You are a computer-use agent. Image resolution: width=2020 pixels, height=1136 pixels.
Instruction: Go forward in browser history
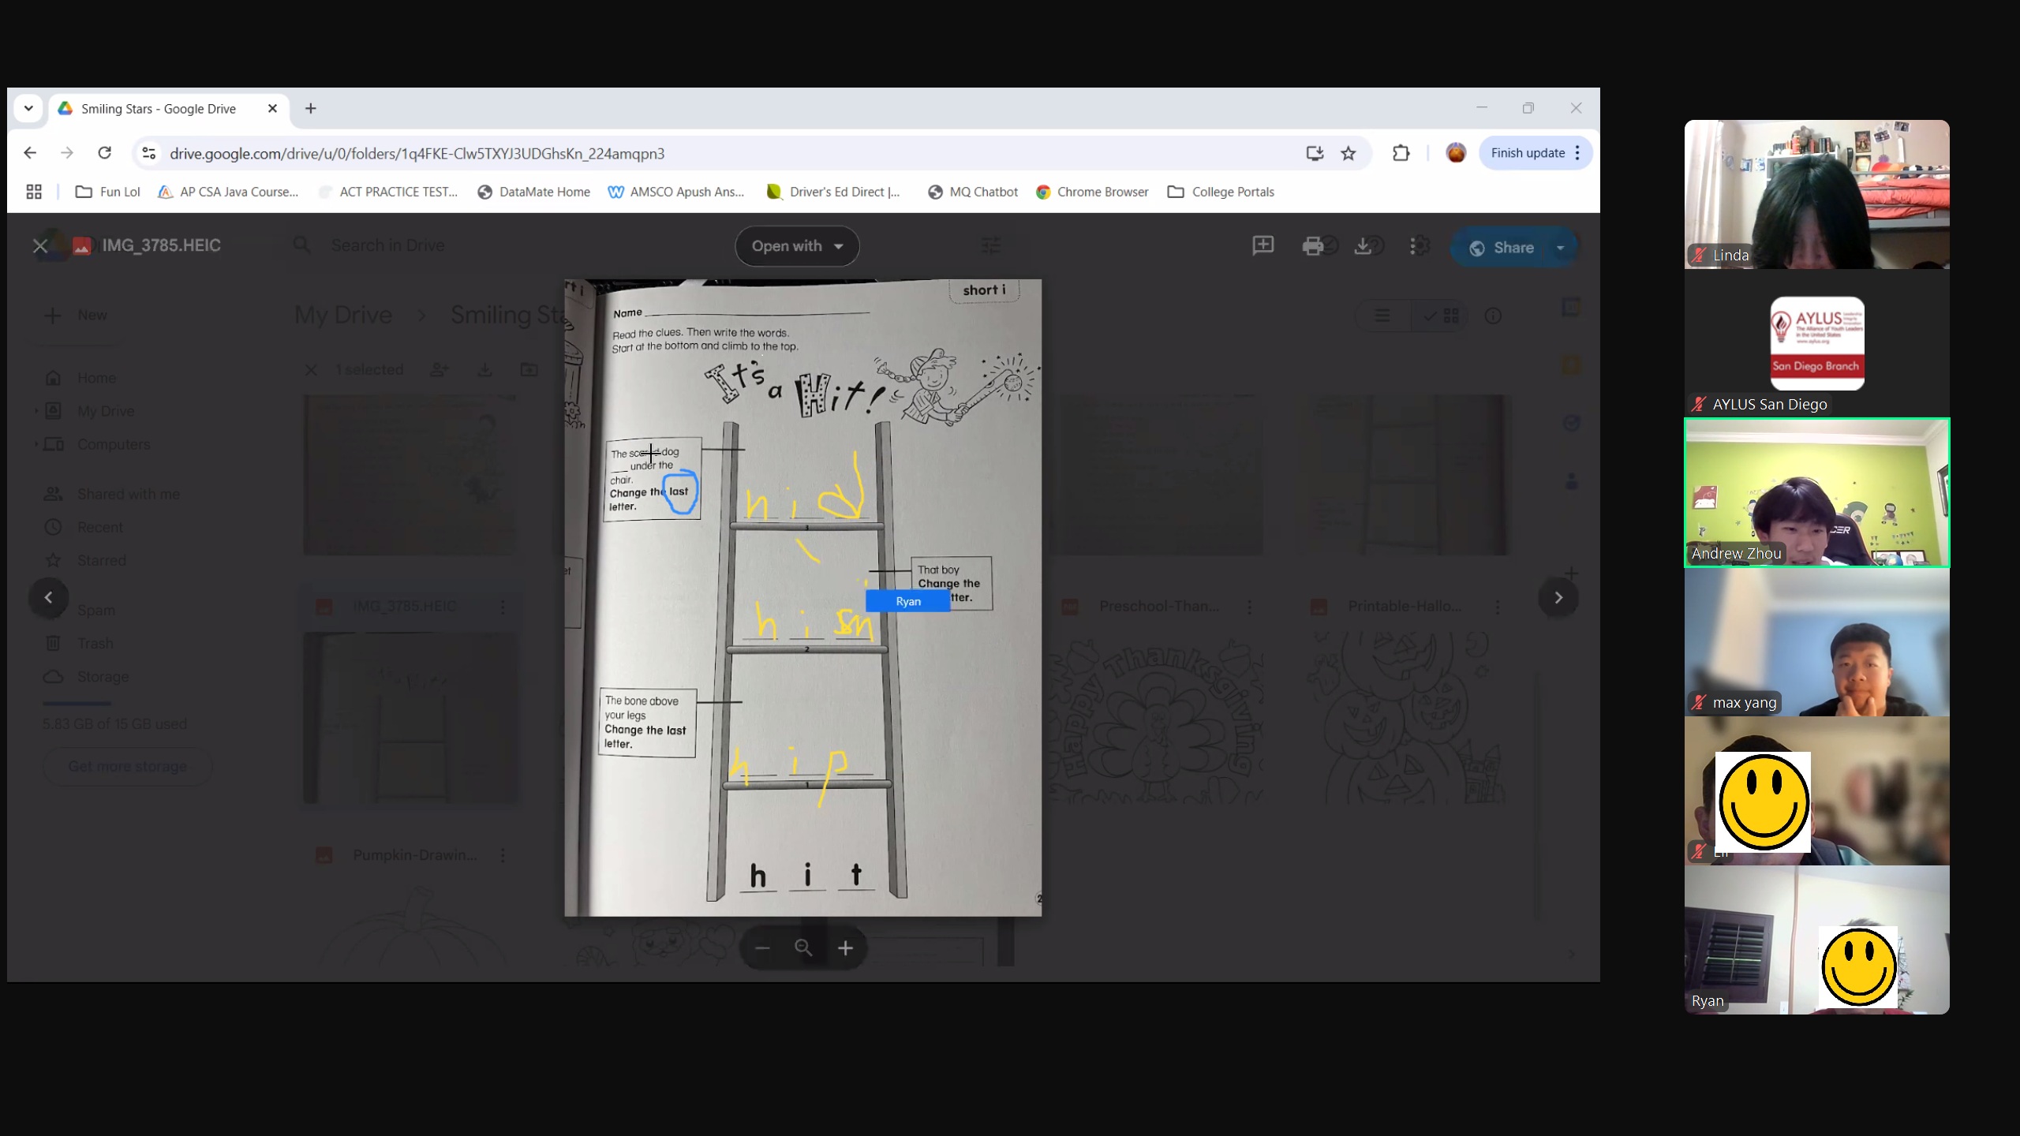[67, 153]
